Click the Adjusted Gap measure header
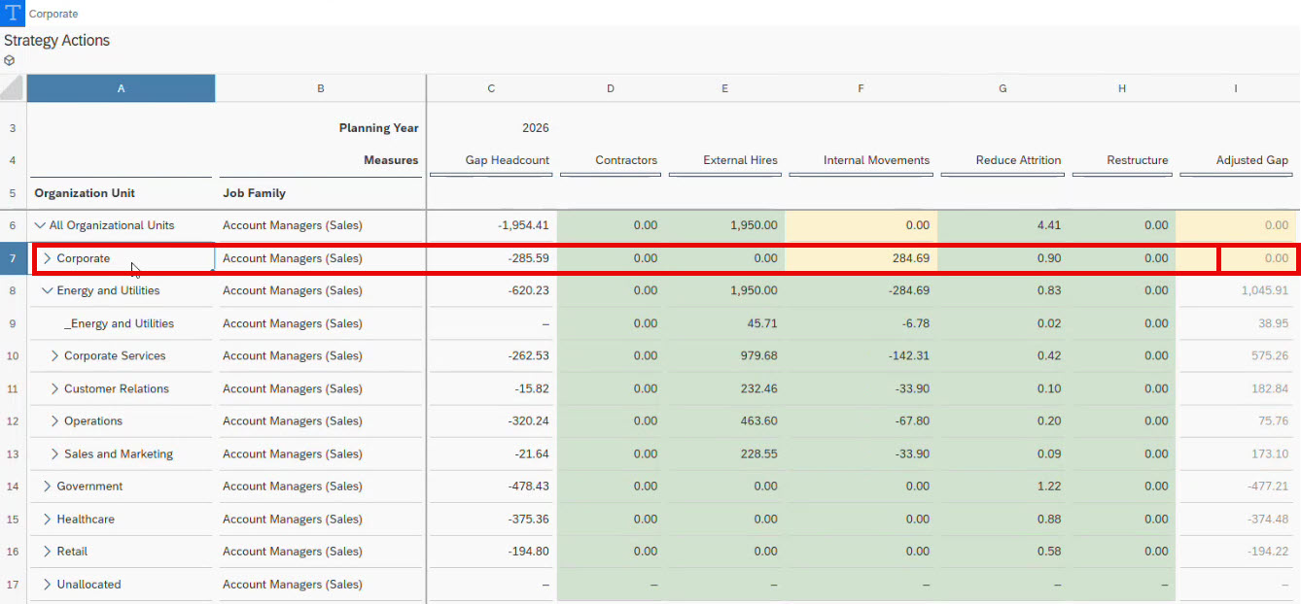Screen dimensions: 1301x604 coord(1251,160)
